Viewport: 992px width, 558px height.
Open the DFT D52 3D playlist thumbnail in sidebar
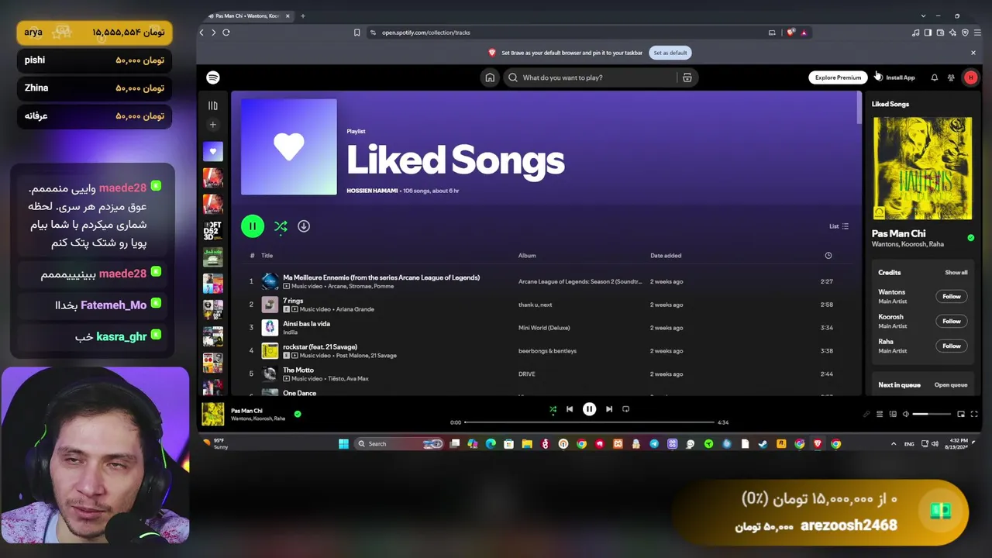coord(213,230)
